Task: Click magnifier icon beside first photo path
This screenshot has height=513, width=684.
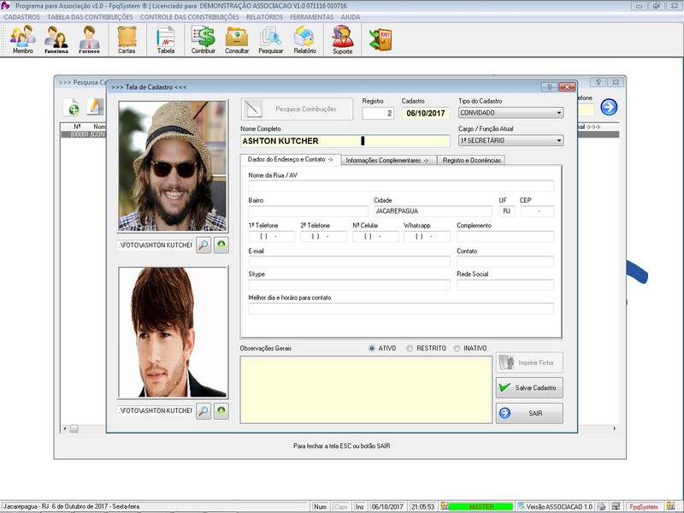Action: click(203, 245)
